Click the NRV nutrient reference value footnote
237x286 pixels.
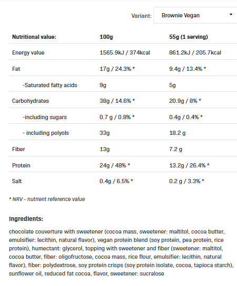point(47,199)
